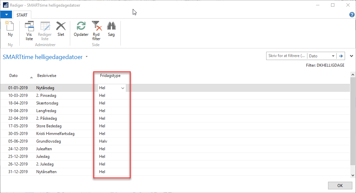Image resolution: width=356 pixels, height=193 pixels.
Task: Click the Skærtorsdag description cell
Action: coord(47,103)
